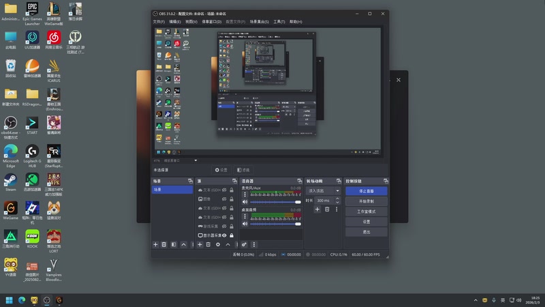Adjust the 桌面音频 volume slider

click(x=275, y=224)
